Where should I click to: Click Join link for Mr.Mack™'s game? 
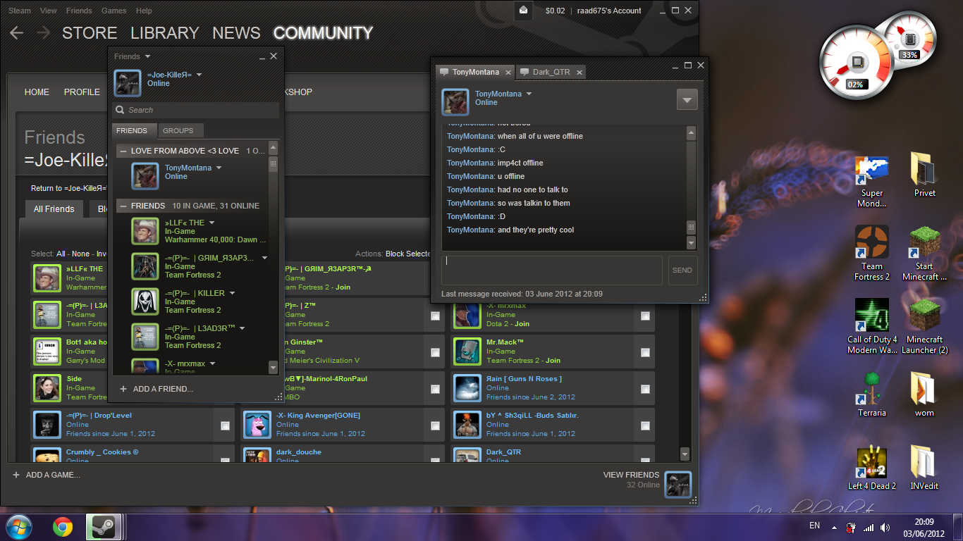[x=553, y=361]
